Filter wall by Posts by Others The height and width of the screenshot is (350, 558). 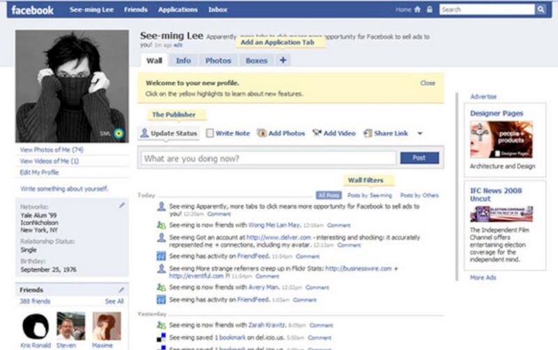point(419,196)
